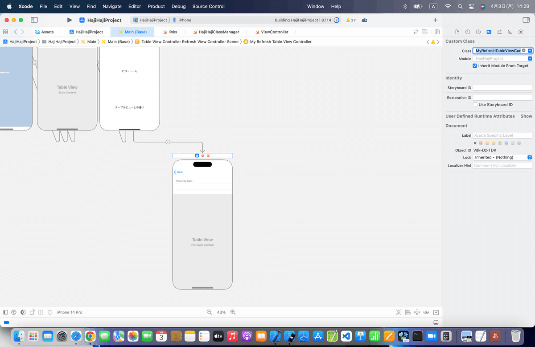This screenshot has width=535, height=347.
Task: Show the Quick Help inspector
Action: click(478, 32)
